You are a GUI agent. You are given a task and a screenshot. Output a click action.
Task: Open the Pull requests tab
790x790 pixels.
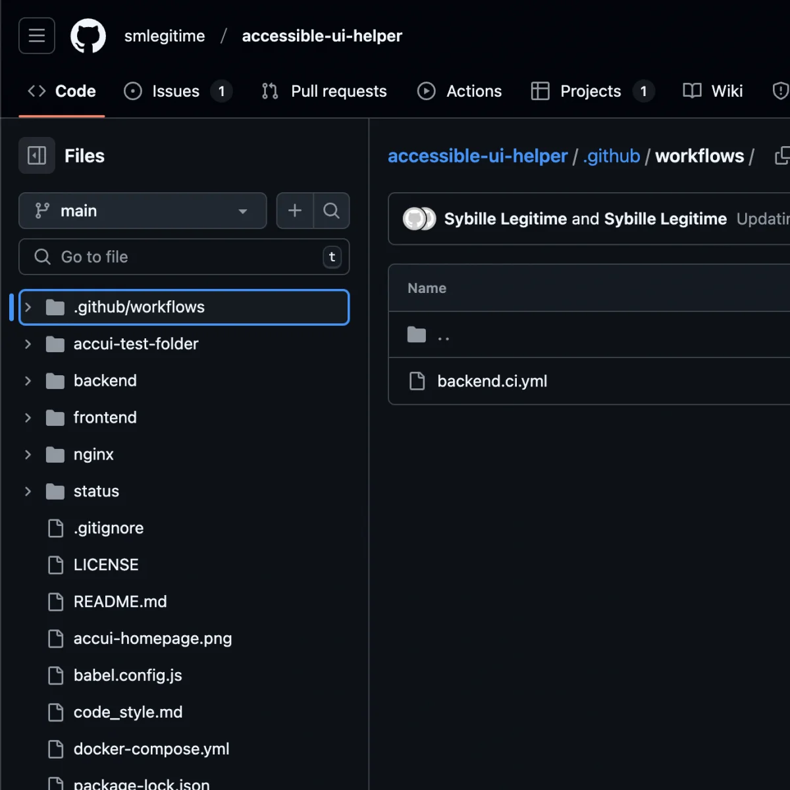325,91
